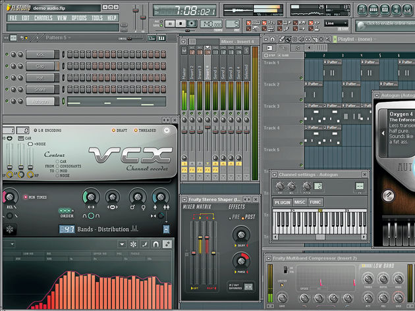Viewport: 415px width, 311px height.
Task: Open VCX vocoder round options arrow
Action: click(167, 130)
